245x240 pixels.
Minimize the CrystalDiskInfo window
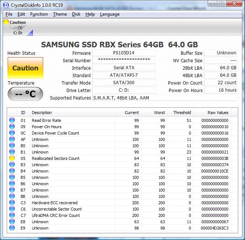[213, 4]
